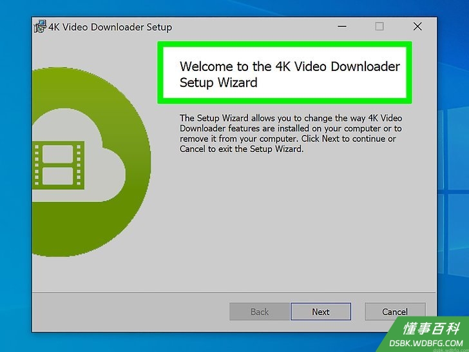The image size is (469, 352).
Task: Click the Next button
Action: 321,311
